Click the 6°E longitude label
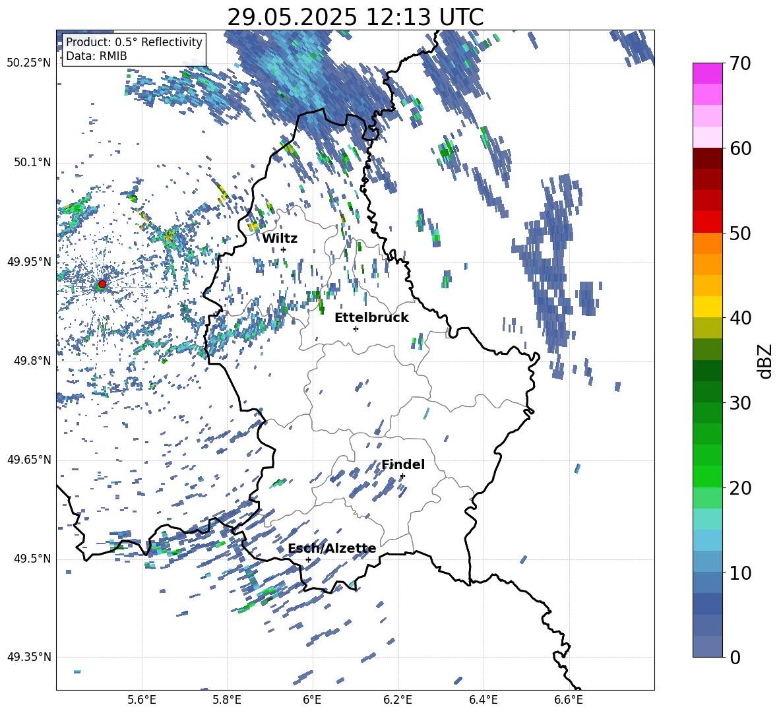This screenshot has width=781, height=713. click(312, 700)
